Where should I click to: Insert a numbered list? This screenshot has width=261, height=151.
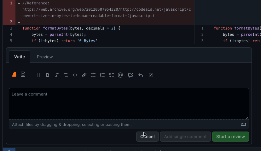pos(102,75)
